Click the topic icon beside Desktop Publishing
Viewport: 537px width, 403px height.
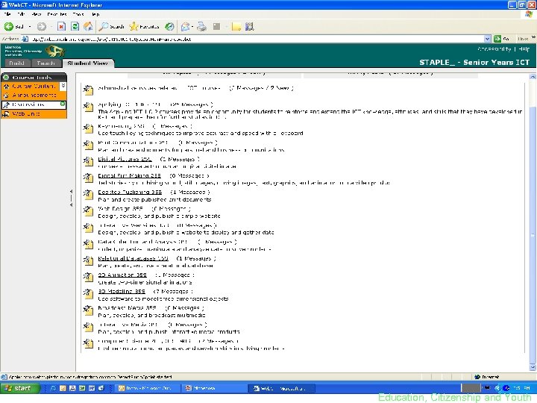point(88,194)
